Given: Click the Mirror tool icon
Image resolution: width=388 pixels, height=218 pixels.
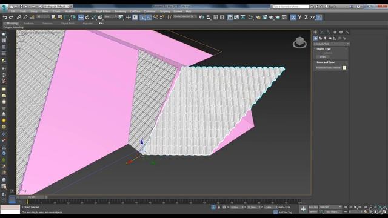Looking at the screenshot, I should pos(202,18).
